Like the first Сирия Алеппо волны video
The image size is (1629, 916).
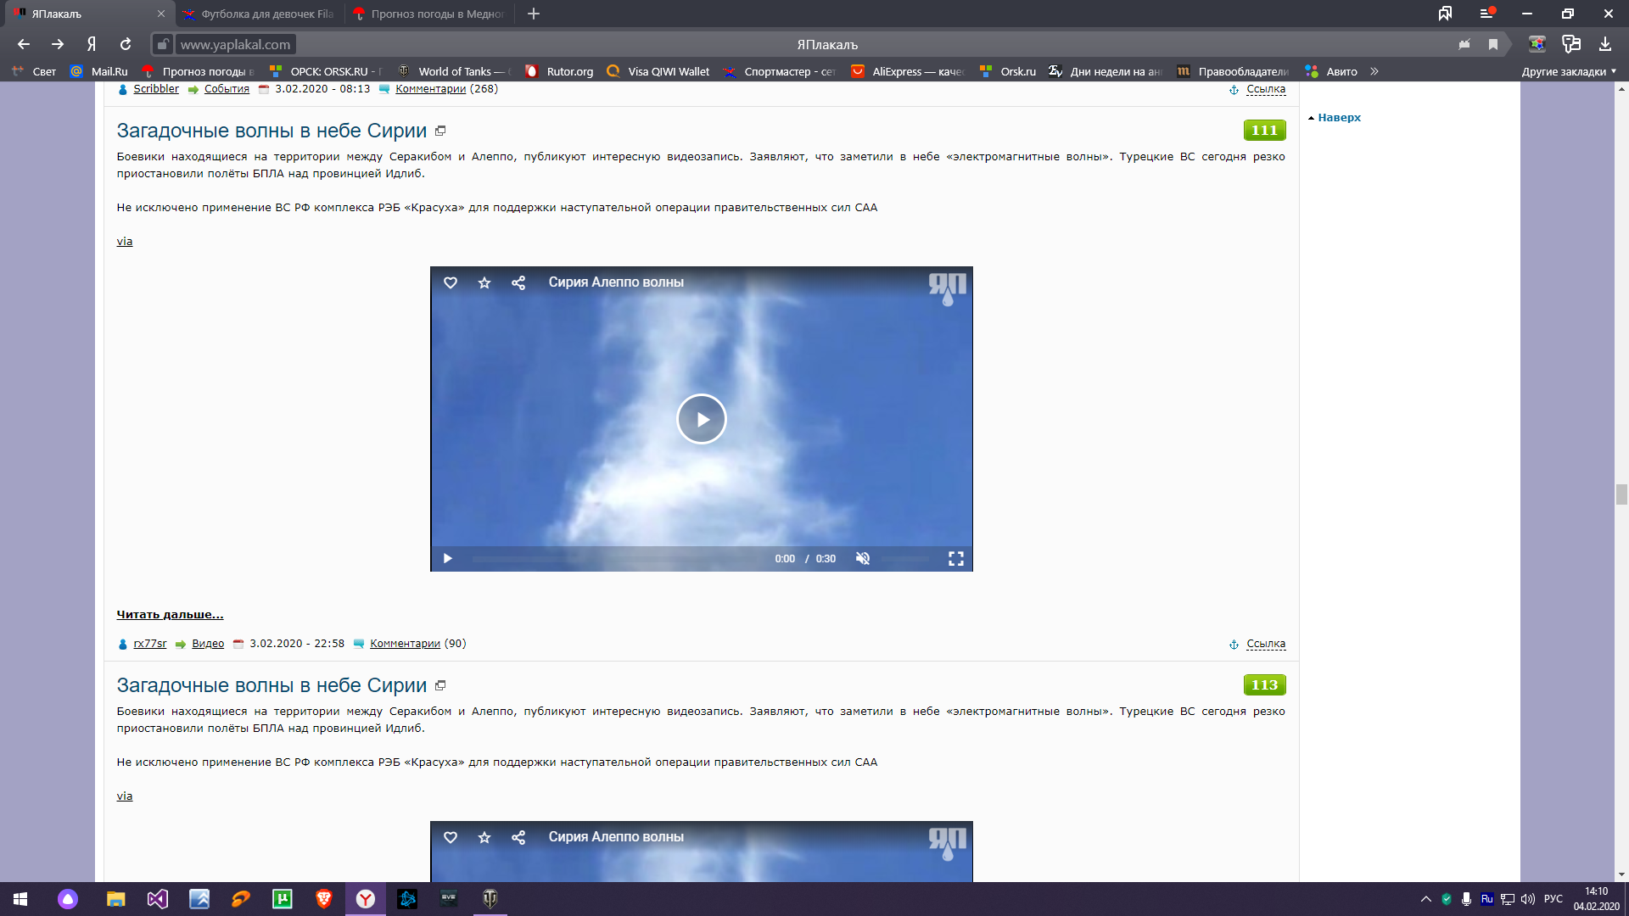click(x=451, y=282)
